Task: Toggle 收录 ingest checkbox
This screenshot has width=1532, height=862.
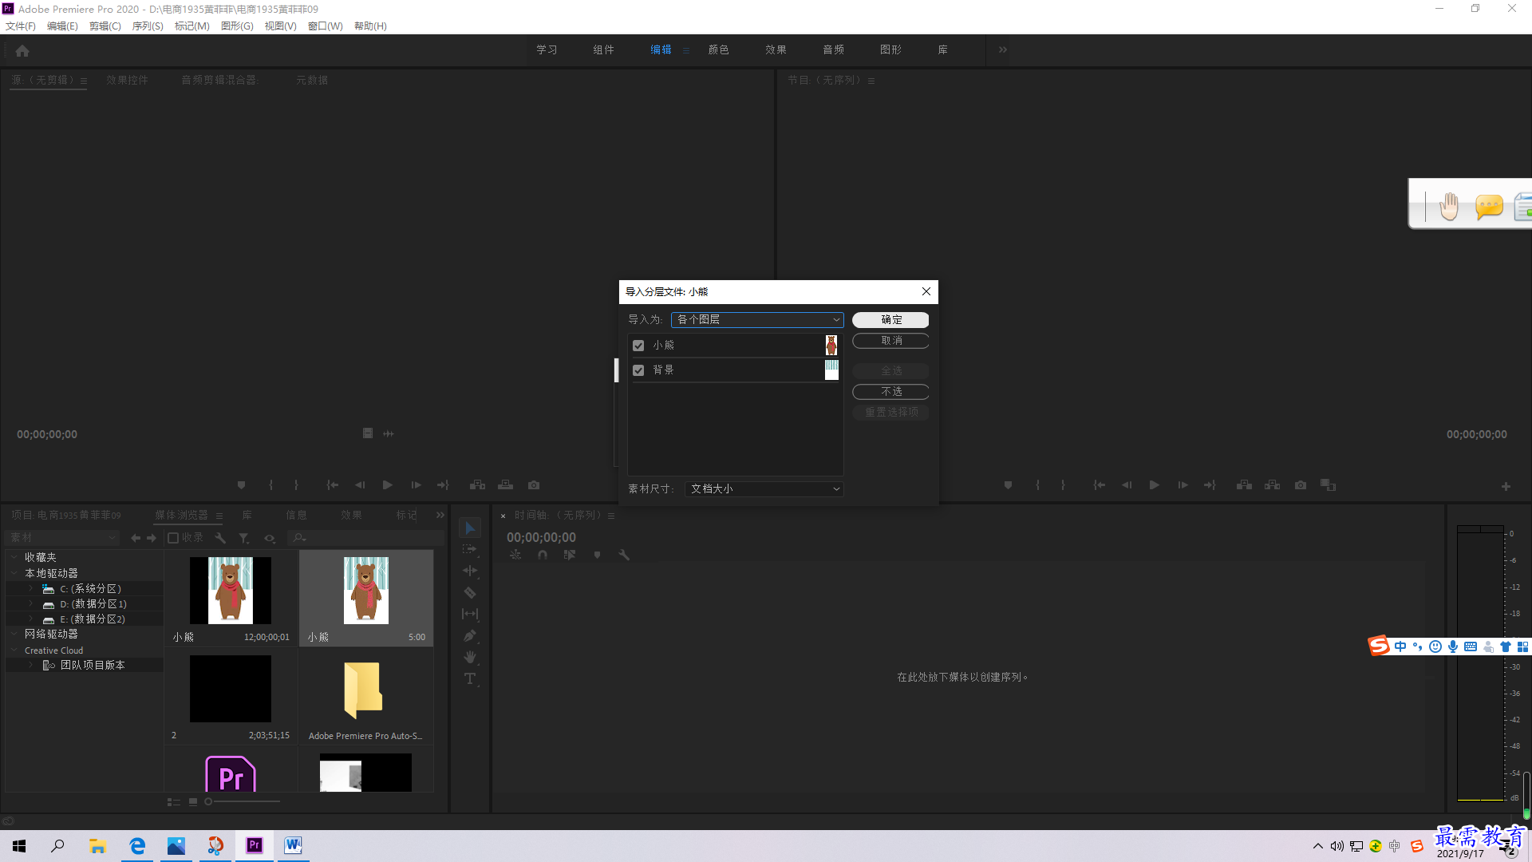Action: (173, 538)
